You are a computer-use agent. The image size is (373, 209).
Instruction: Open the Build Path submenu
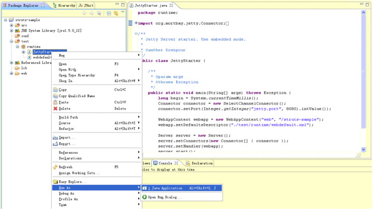tap(97, 117)
